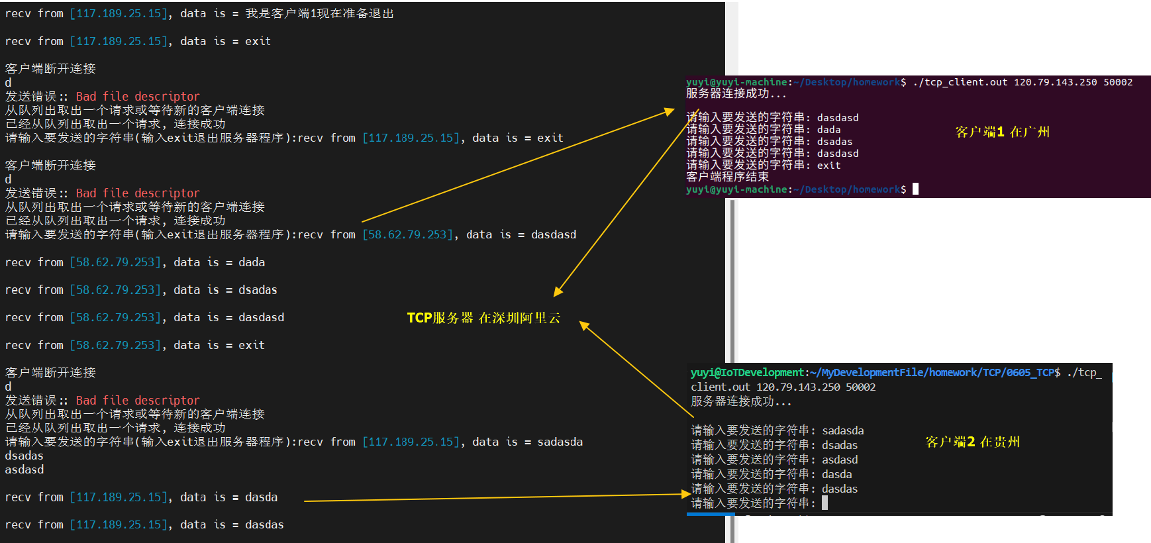The height and width of the screenshot is (543, 1151).
Task: Click the 'data is = dasdasd' line from 58.62.79.253 with empty prompt
Action: click(x=144, y=318)
